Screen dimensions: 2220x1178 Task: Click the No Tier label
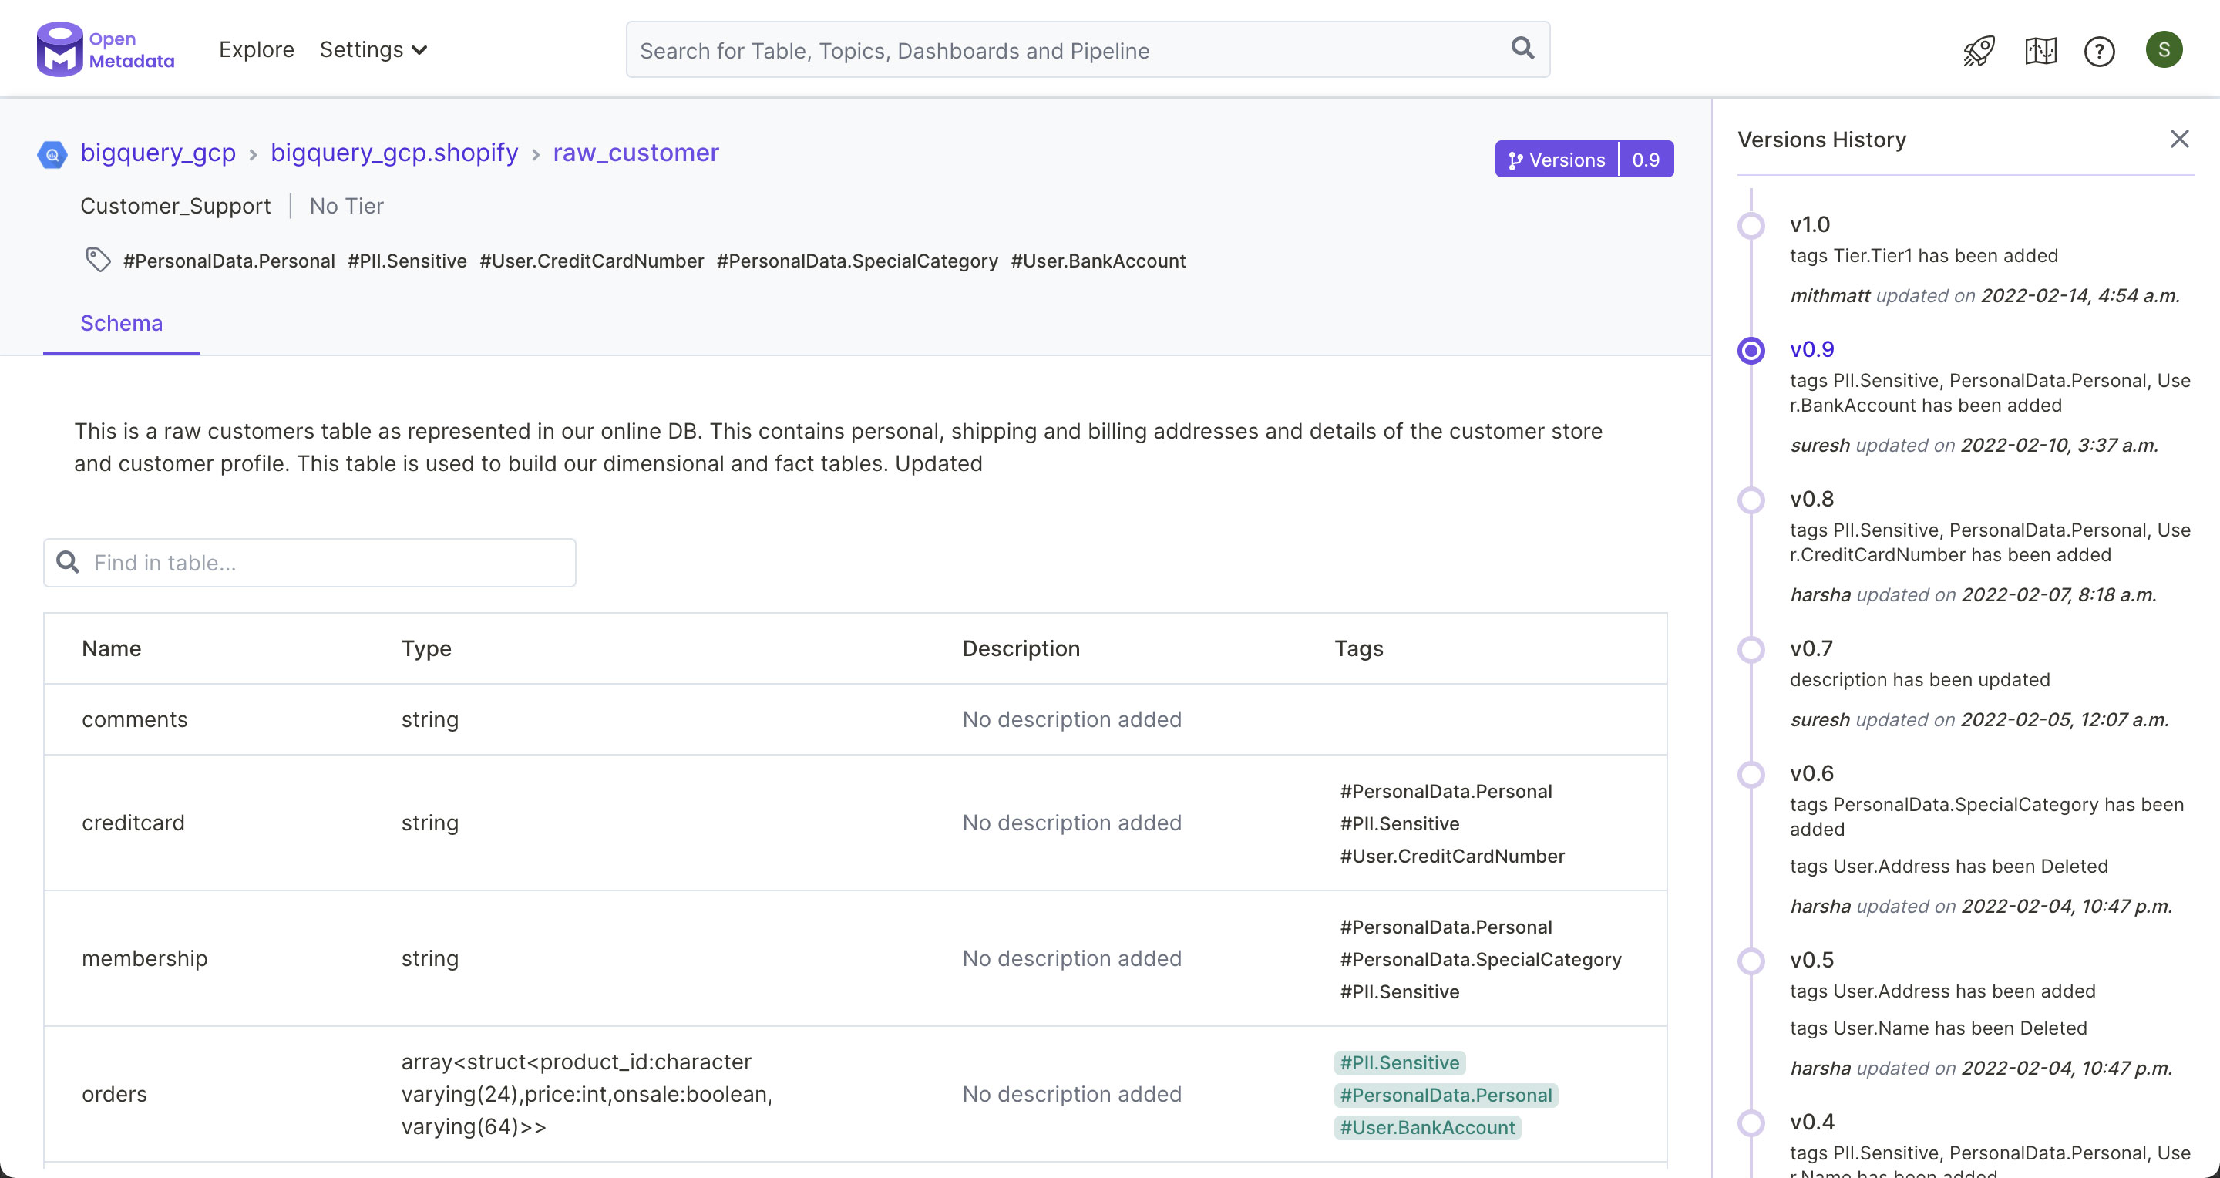[x=346, y=206]
